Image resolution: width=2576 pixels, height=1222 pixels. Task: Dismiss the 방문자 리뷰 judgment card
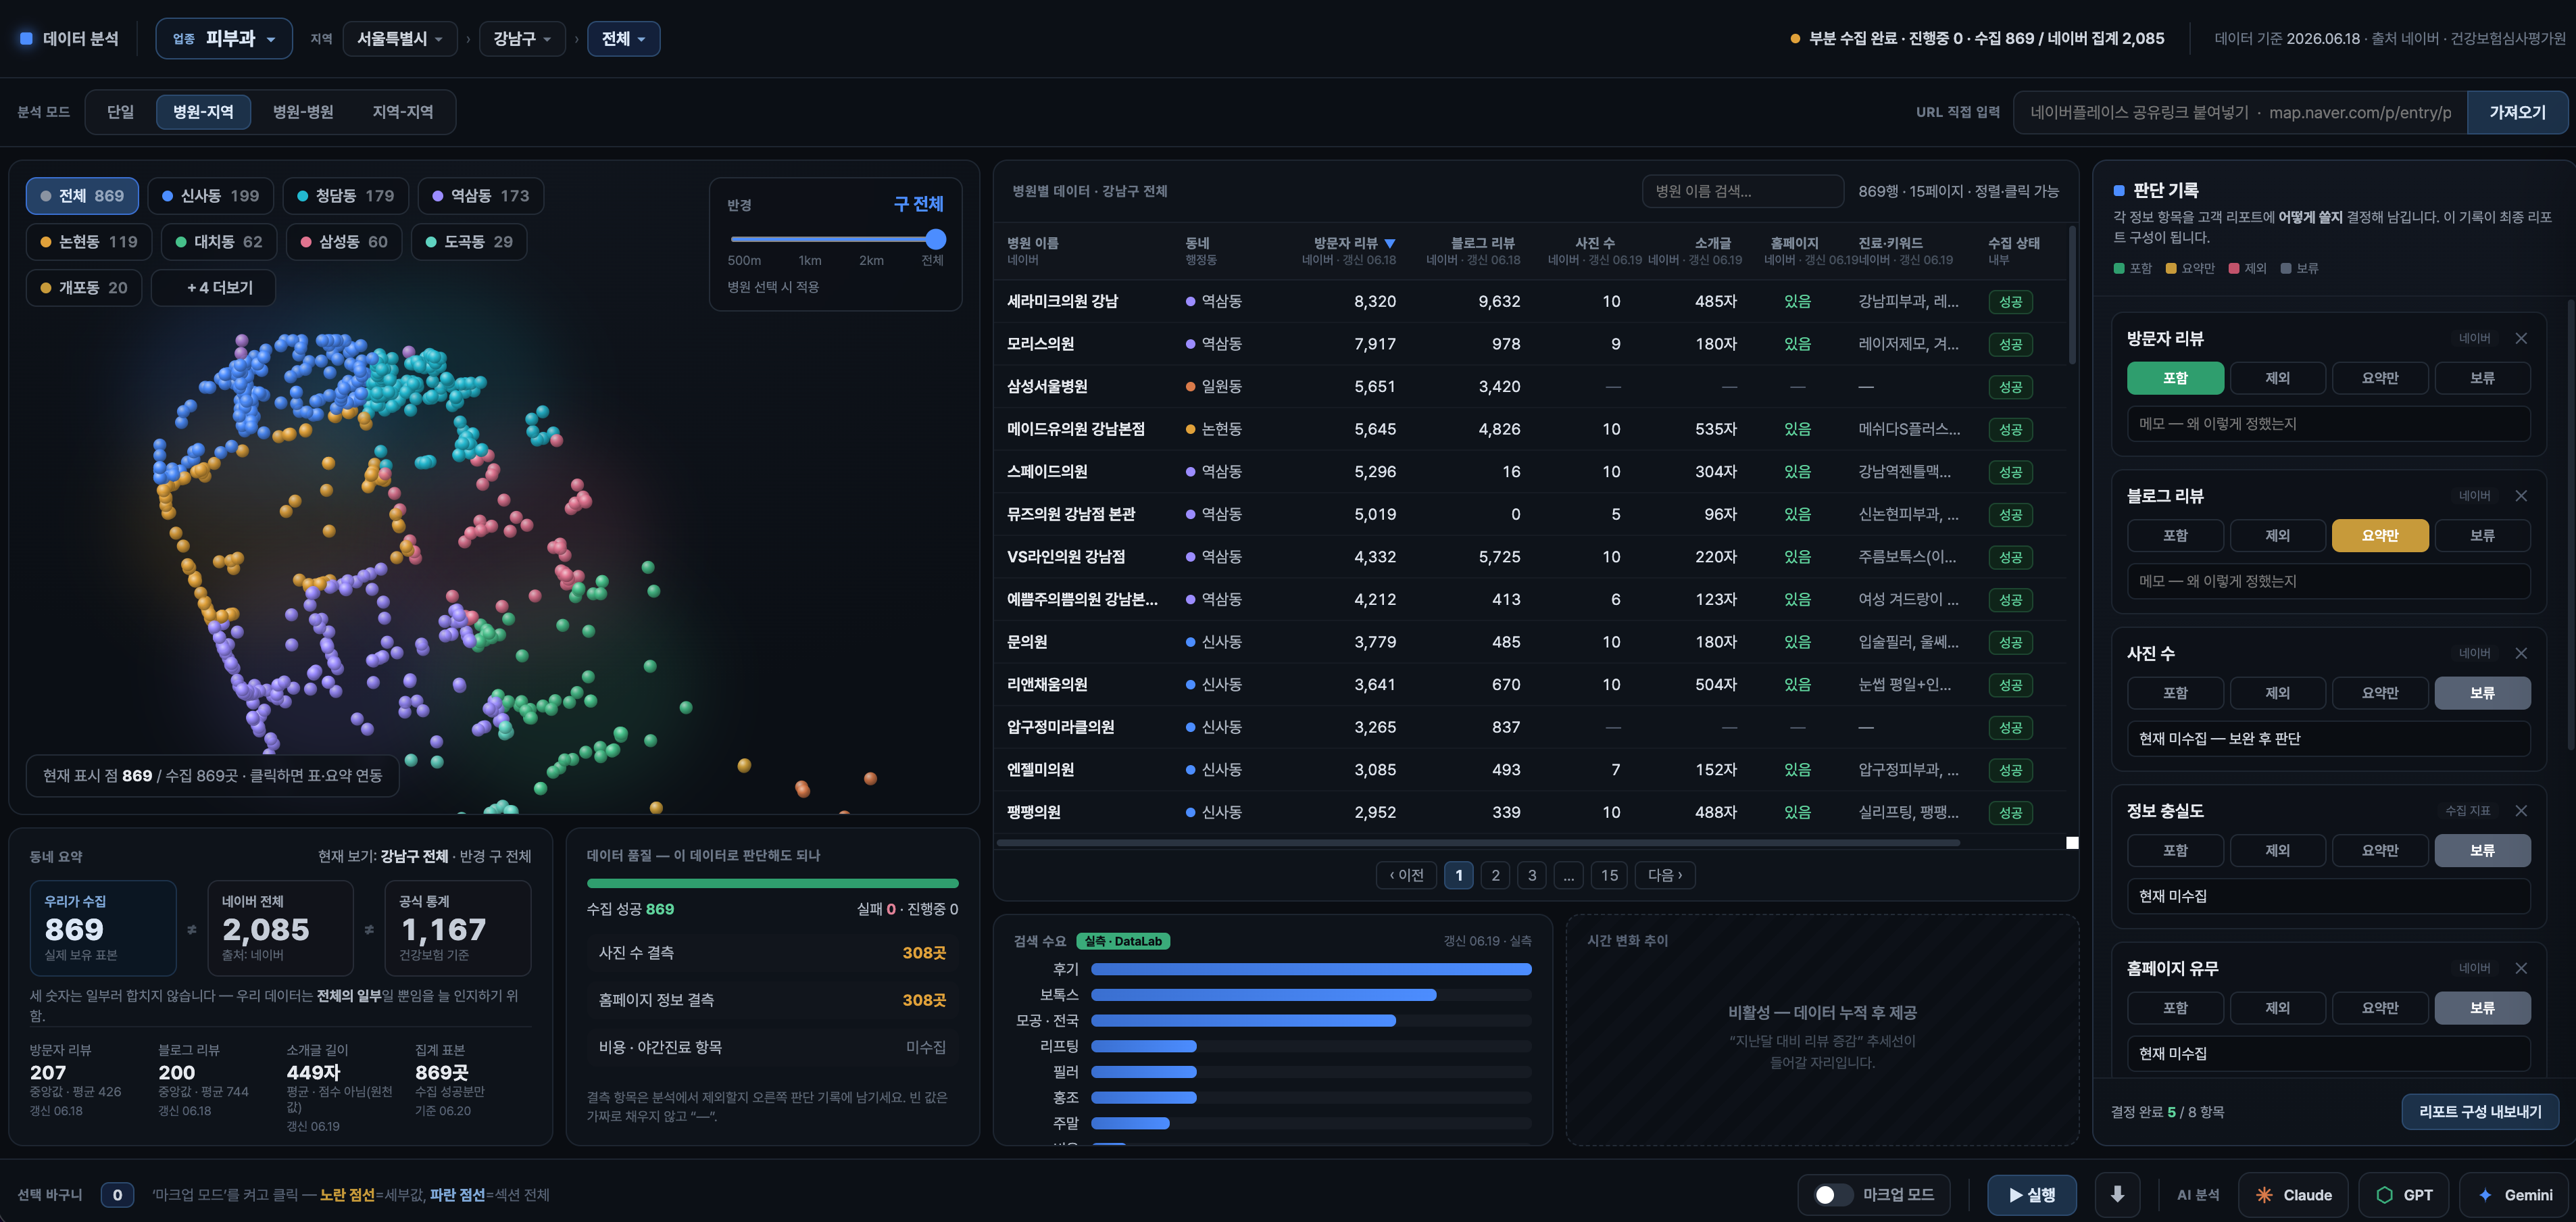(x=2521, y=338)
